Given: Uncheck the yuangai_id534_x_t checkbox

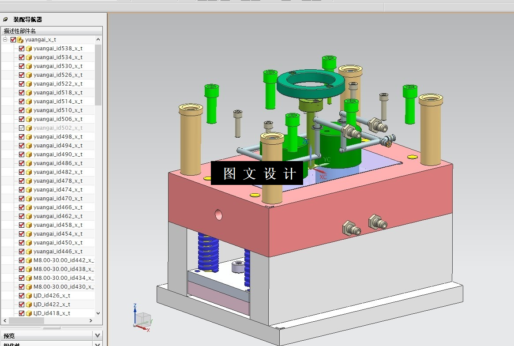Looking at the screenshot, I should pos(22,57).
